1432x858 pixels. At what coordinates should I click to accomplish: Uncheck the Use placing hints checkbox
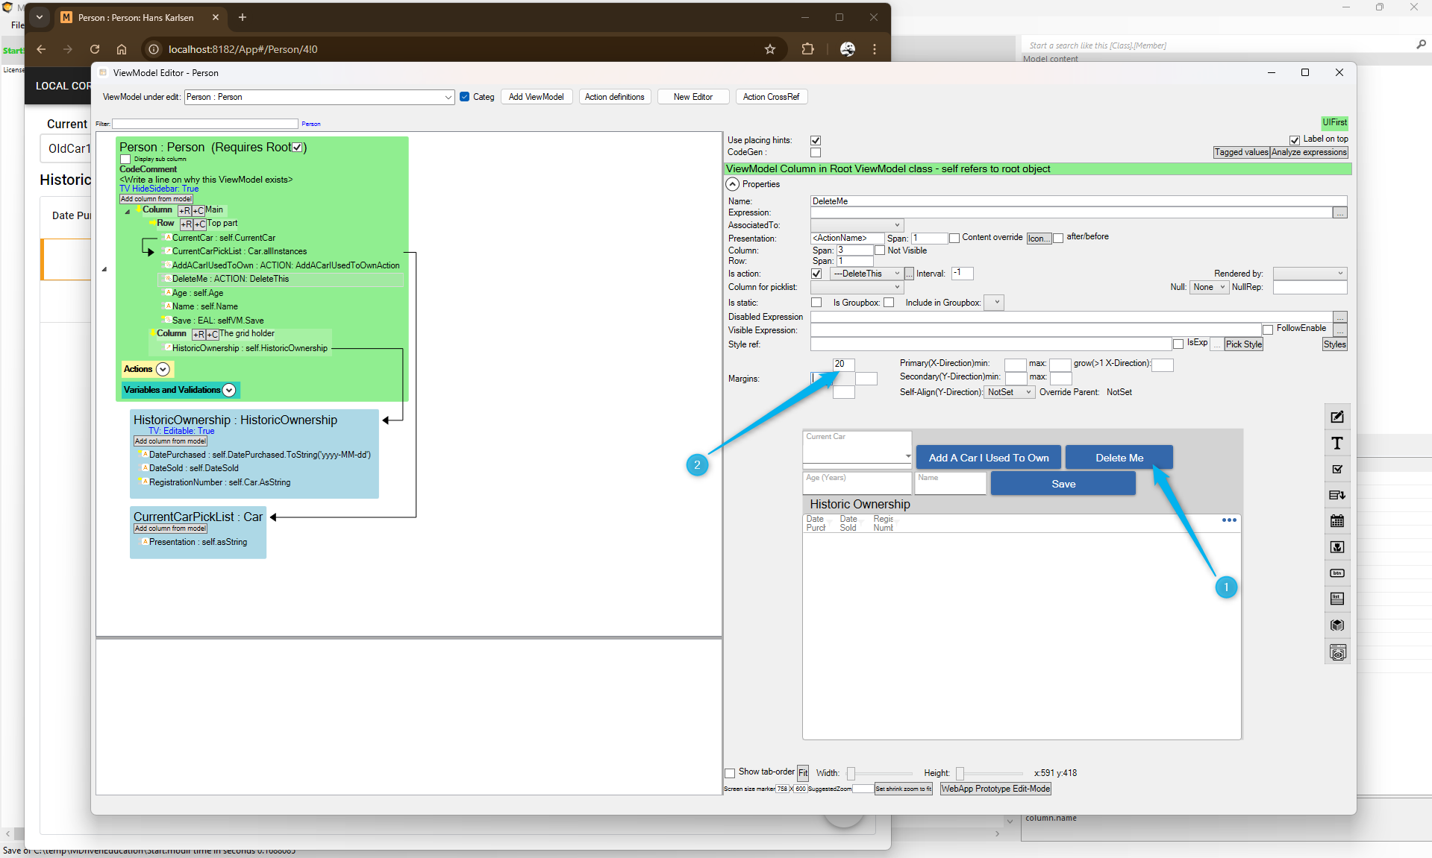tap(816, 140)
